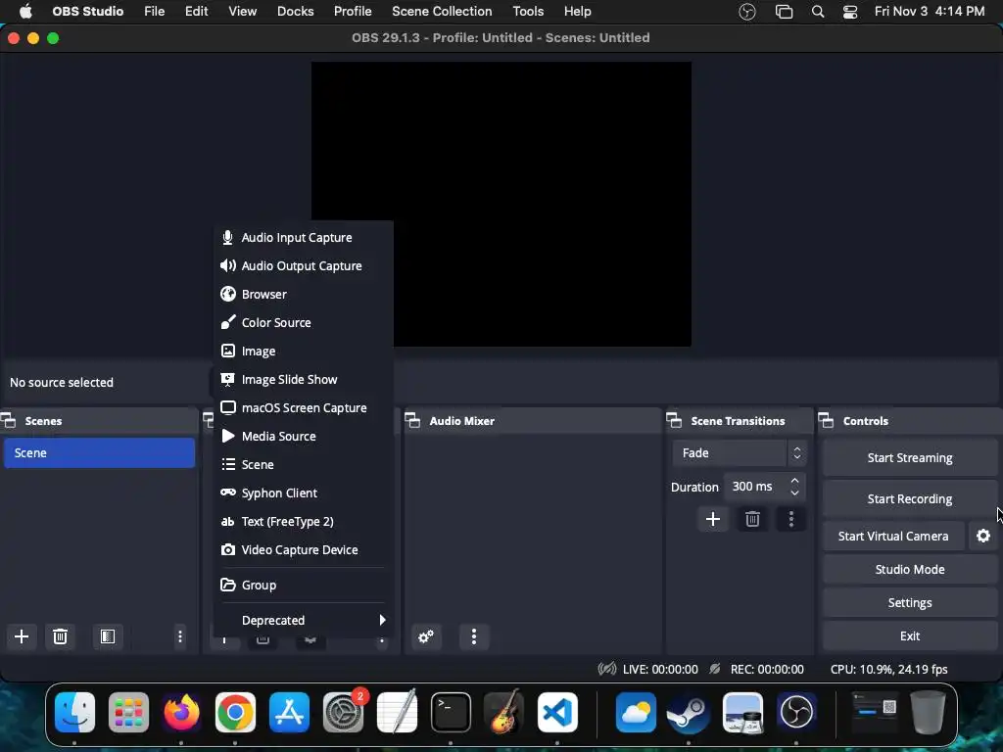Screen dimensions: 1003x752
Task: Open the Tools menu
Action: (528, 12)
